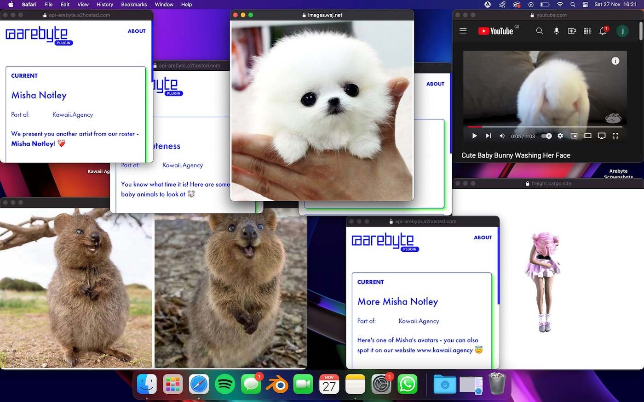
Task: Play the Cute Baby Bunny video
Action: click(x=475, y=136)
